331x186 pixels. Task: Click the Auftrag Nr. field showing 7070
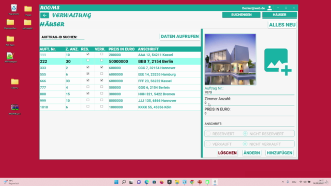249,92
